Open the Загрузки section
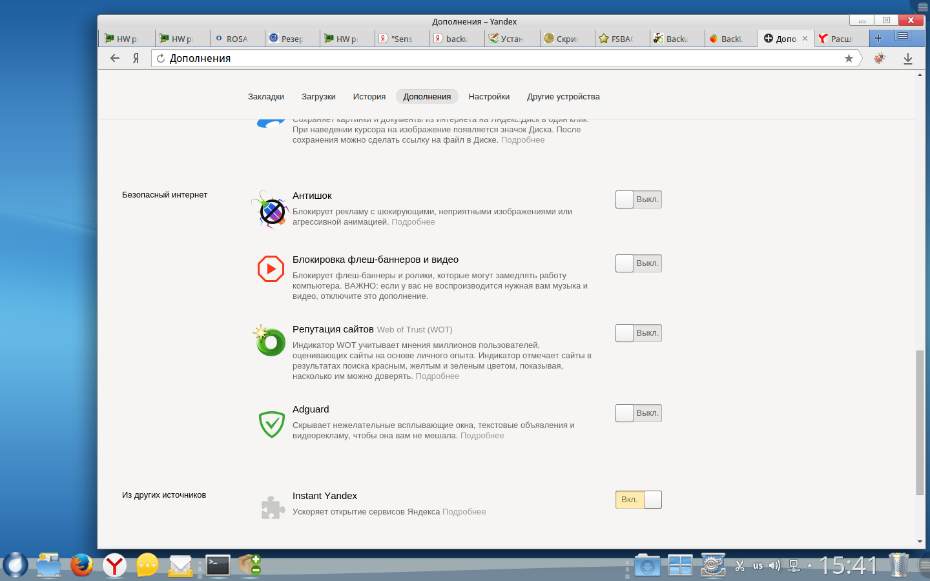This screenshot has width=930, height=581. point(318,97)
